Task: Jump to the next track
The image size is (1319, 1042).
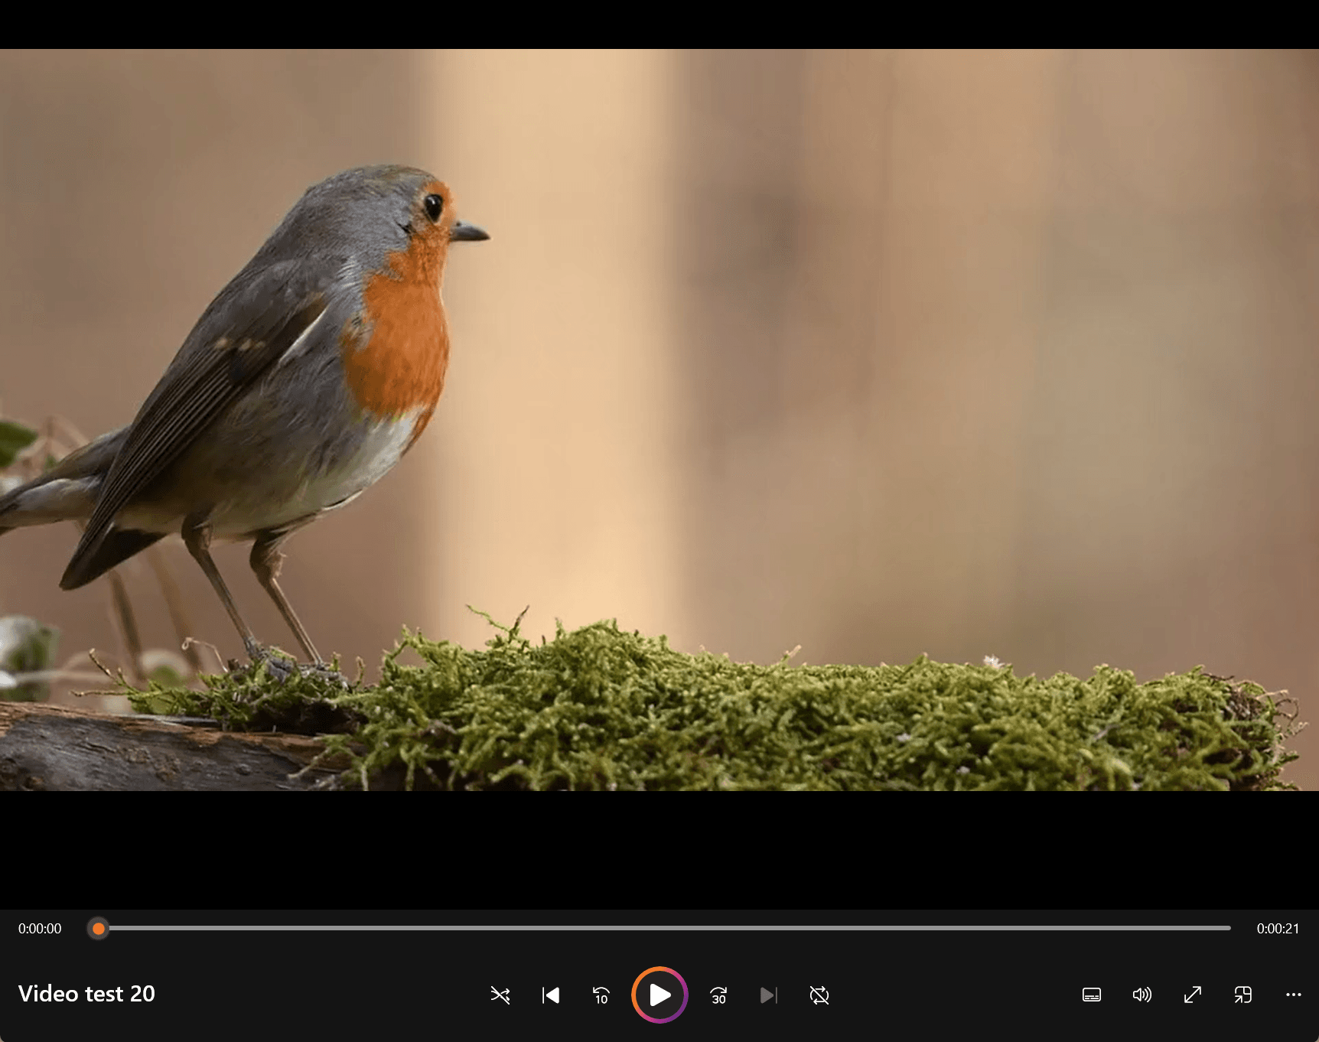Action: (x=768, y=995)
